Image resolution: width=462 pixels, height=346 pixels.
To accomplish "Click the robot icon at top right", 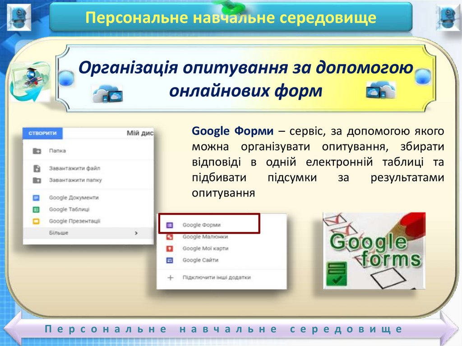I will coord(448,17).
